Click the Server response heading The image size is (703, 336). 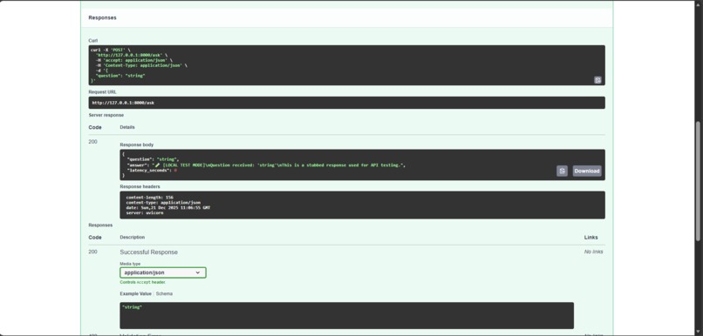[x=106, y=116]
